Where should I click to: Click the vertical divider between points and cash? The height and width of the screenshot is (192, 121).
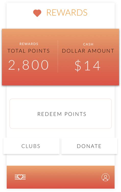coord(58,56)
